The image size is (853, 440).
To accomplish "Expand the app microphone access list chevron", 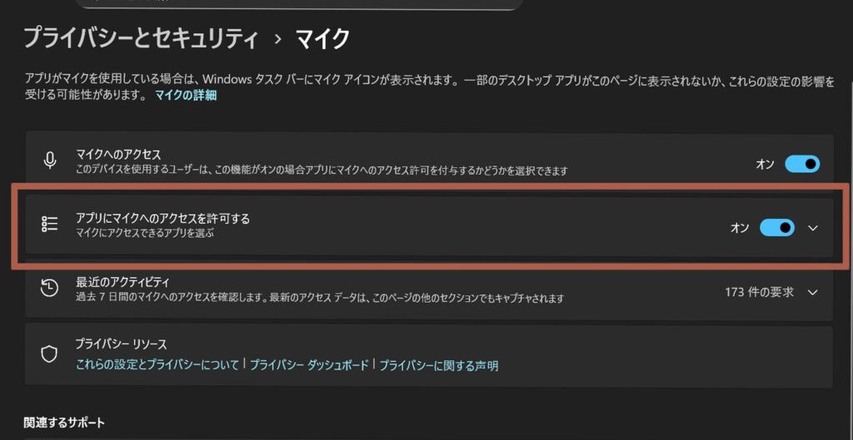I will click(814, 228).
